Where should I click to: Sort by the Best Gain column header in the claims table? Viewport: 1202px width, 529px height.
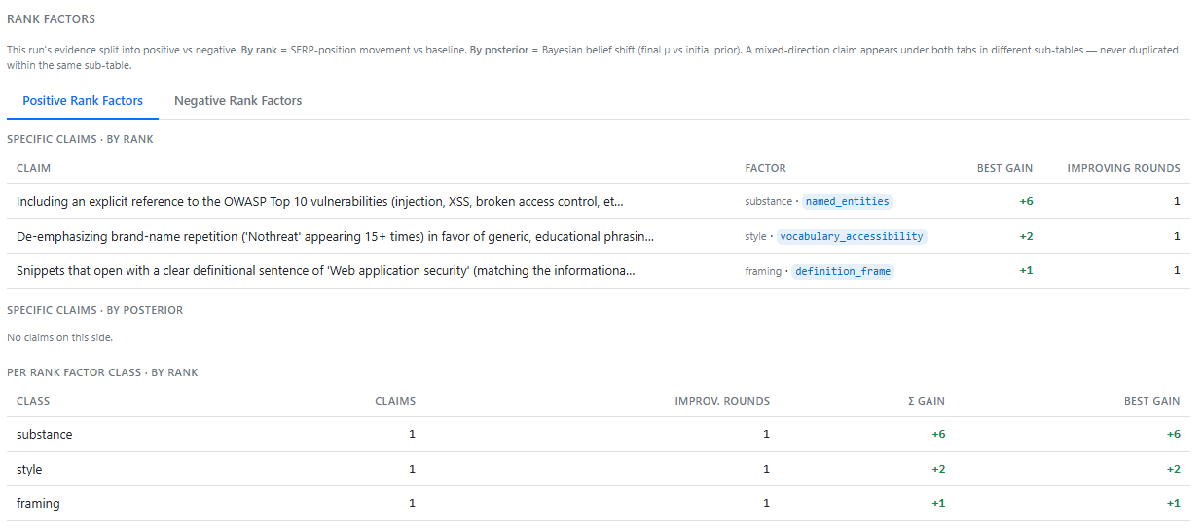point(1004,168)
